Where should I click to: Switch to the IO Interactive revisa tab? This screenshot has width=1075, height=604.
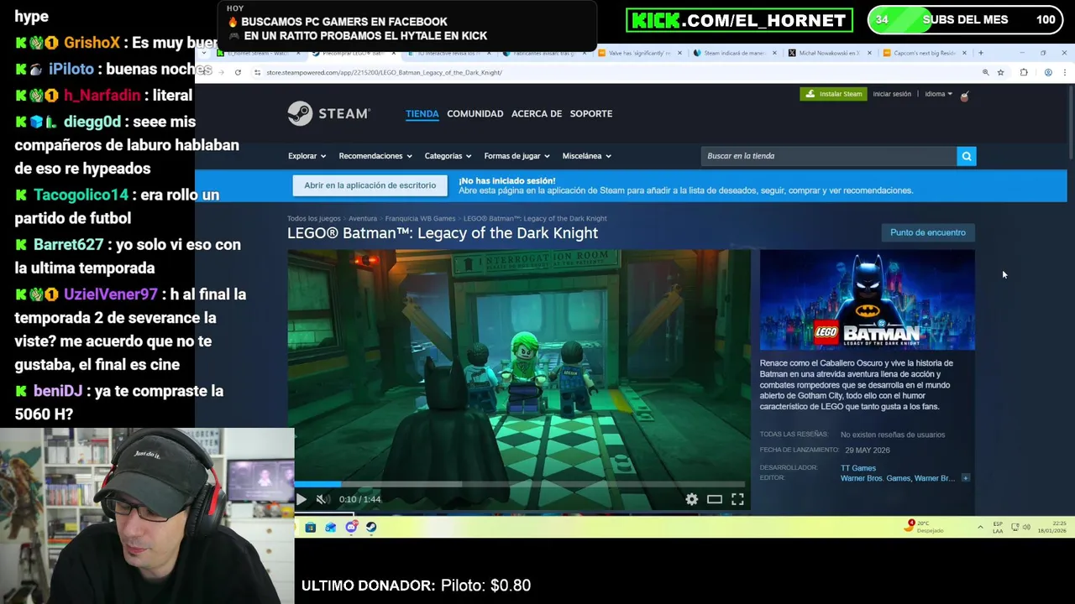click(x=448, y=53)
